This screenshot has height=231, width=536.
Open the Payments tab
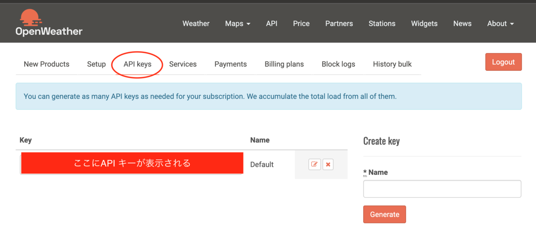(230, 64)
